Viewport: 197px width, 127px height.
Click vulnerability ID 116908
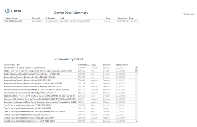(x=81, y=121)
